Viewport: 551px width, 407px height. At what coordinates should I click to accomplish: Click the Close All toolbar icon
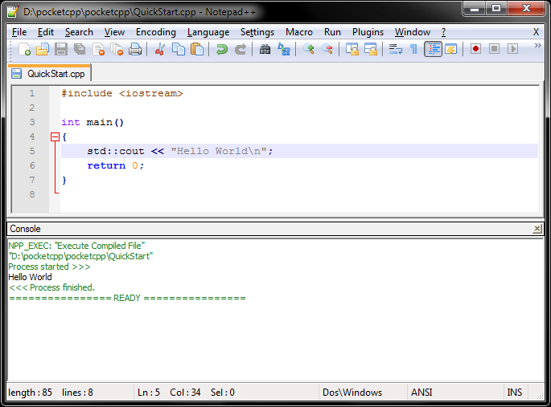117,49
